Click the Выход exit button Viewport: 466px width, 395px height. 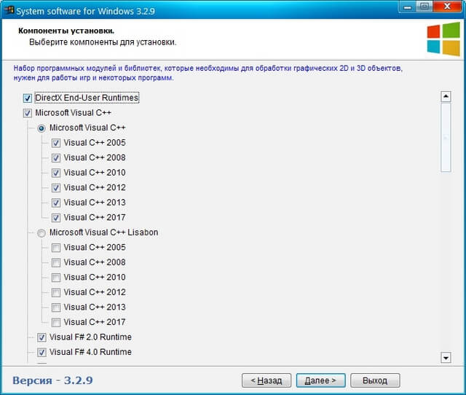[x=375, y=380]
